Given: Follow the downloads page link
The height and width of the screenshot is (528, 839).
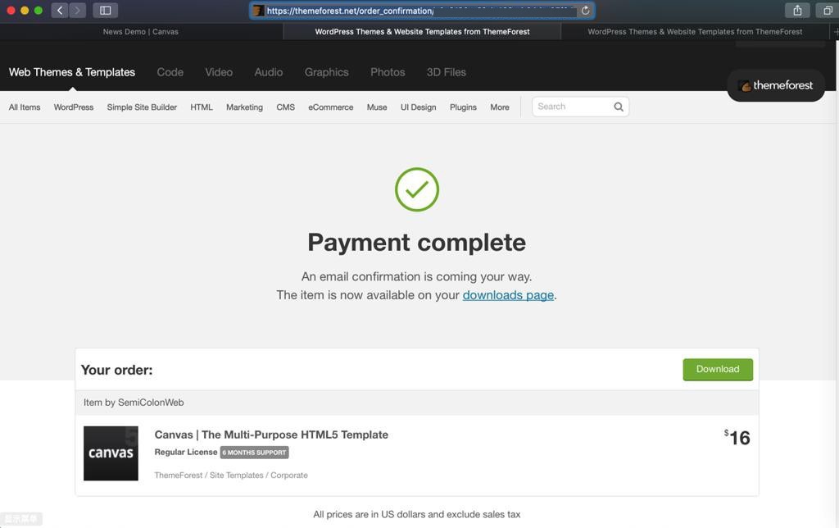Looking at the screenshot, I should [508, 295].
